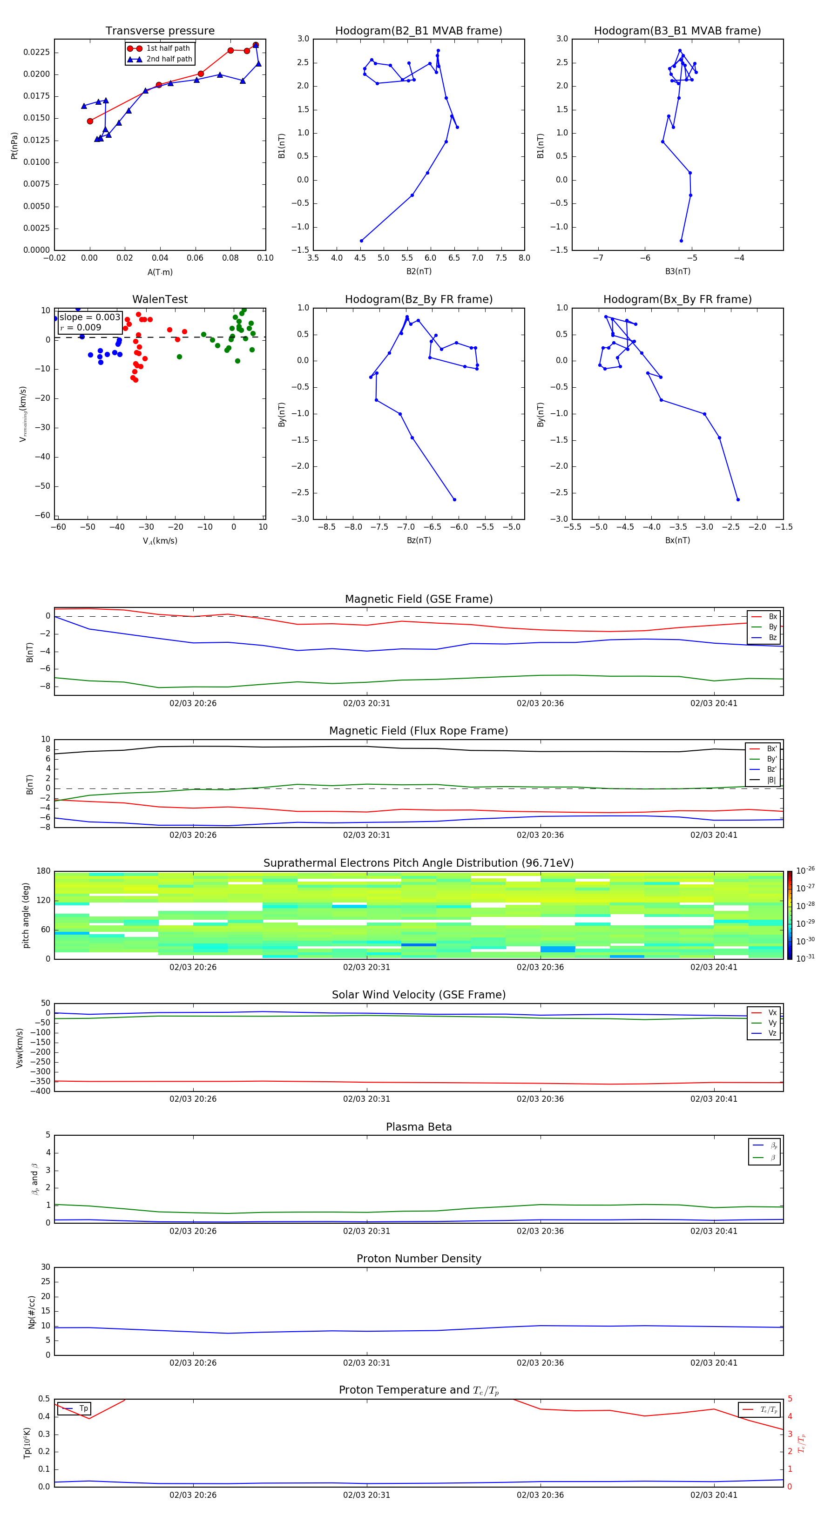Select the "1st half path" legend entry

159,48
